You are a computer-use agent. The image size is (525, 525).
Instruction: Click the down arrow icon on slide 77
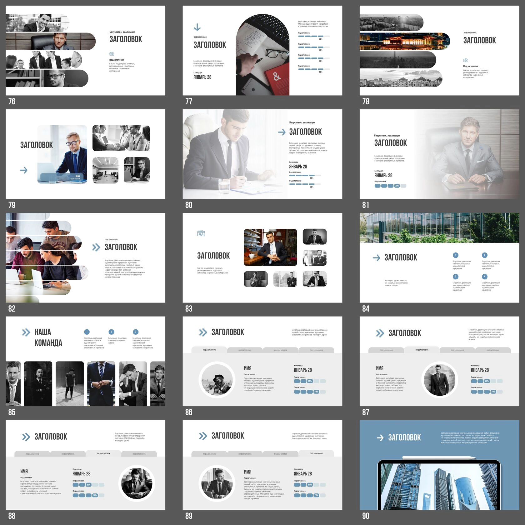(x=197, y=27)
